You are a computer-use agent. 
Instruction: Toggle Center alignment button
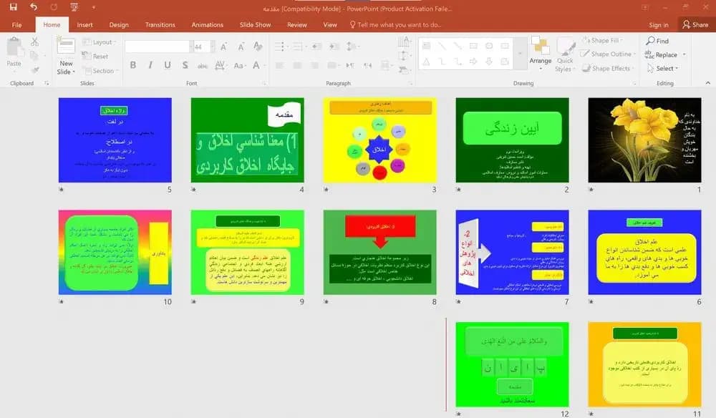click(297, 65)
